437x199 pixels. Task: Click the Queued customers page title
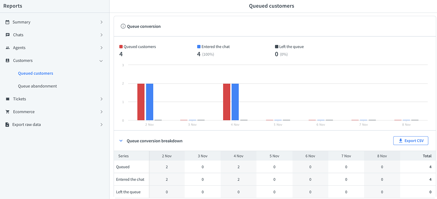[272, 6]
